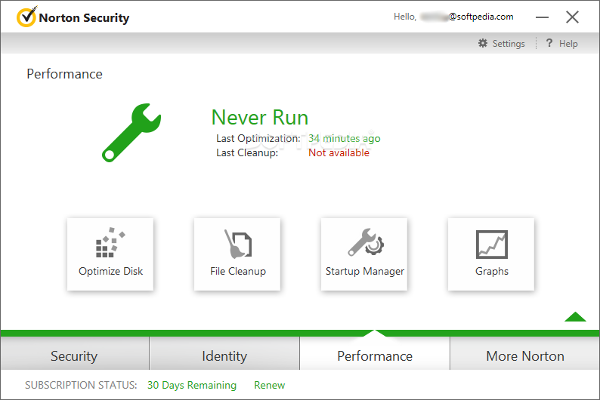Click the Renew subscription link
The height and width of the screenshot is (400, 600).
coord(269,385)
